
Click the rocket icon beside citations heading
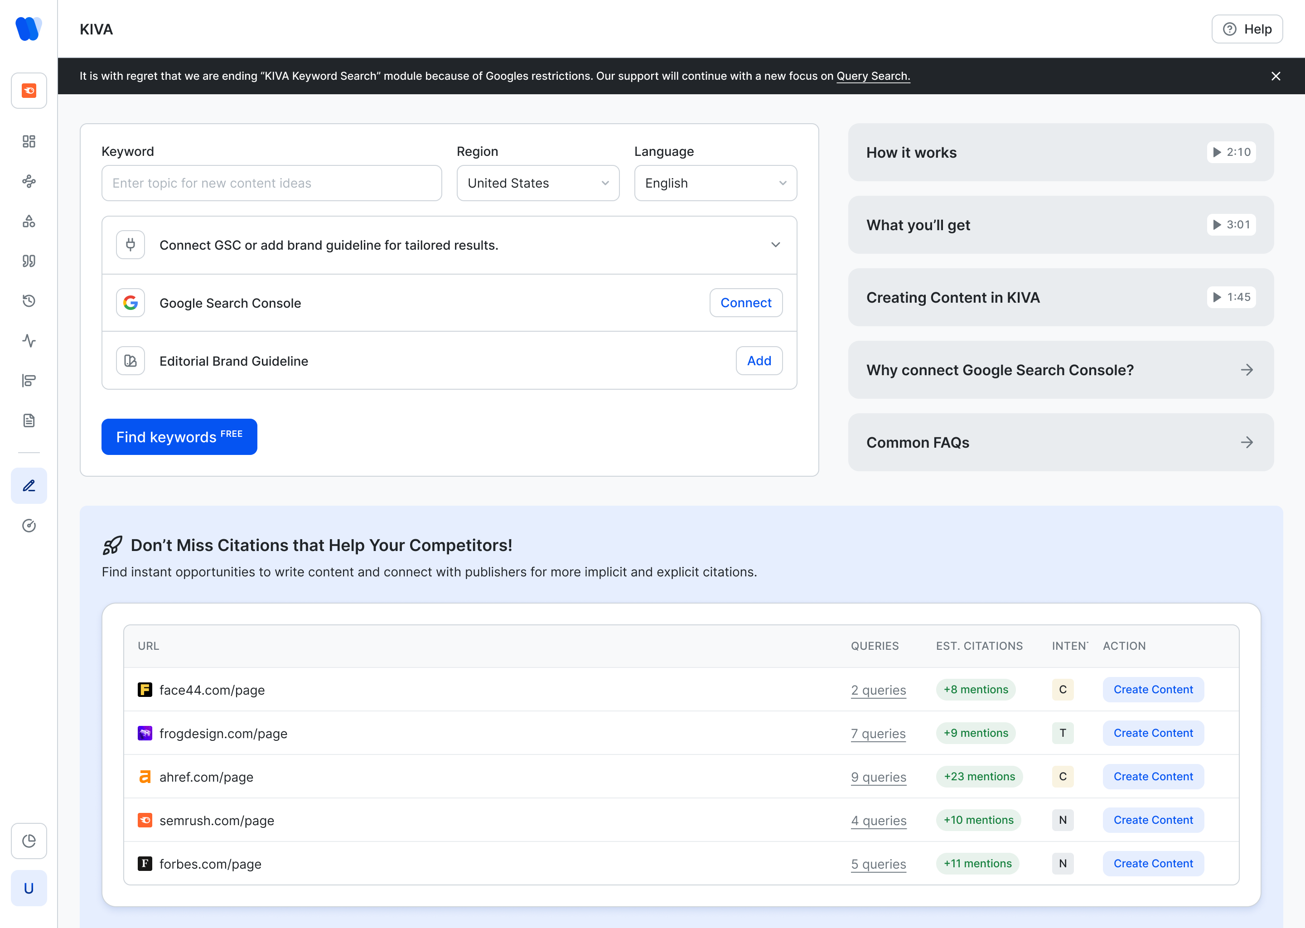tap(112, 545)
